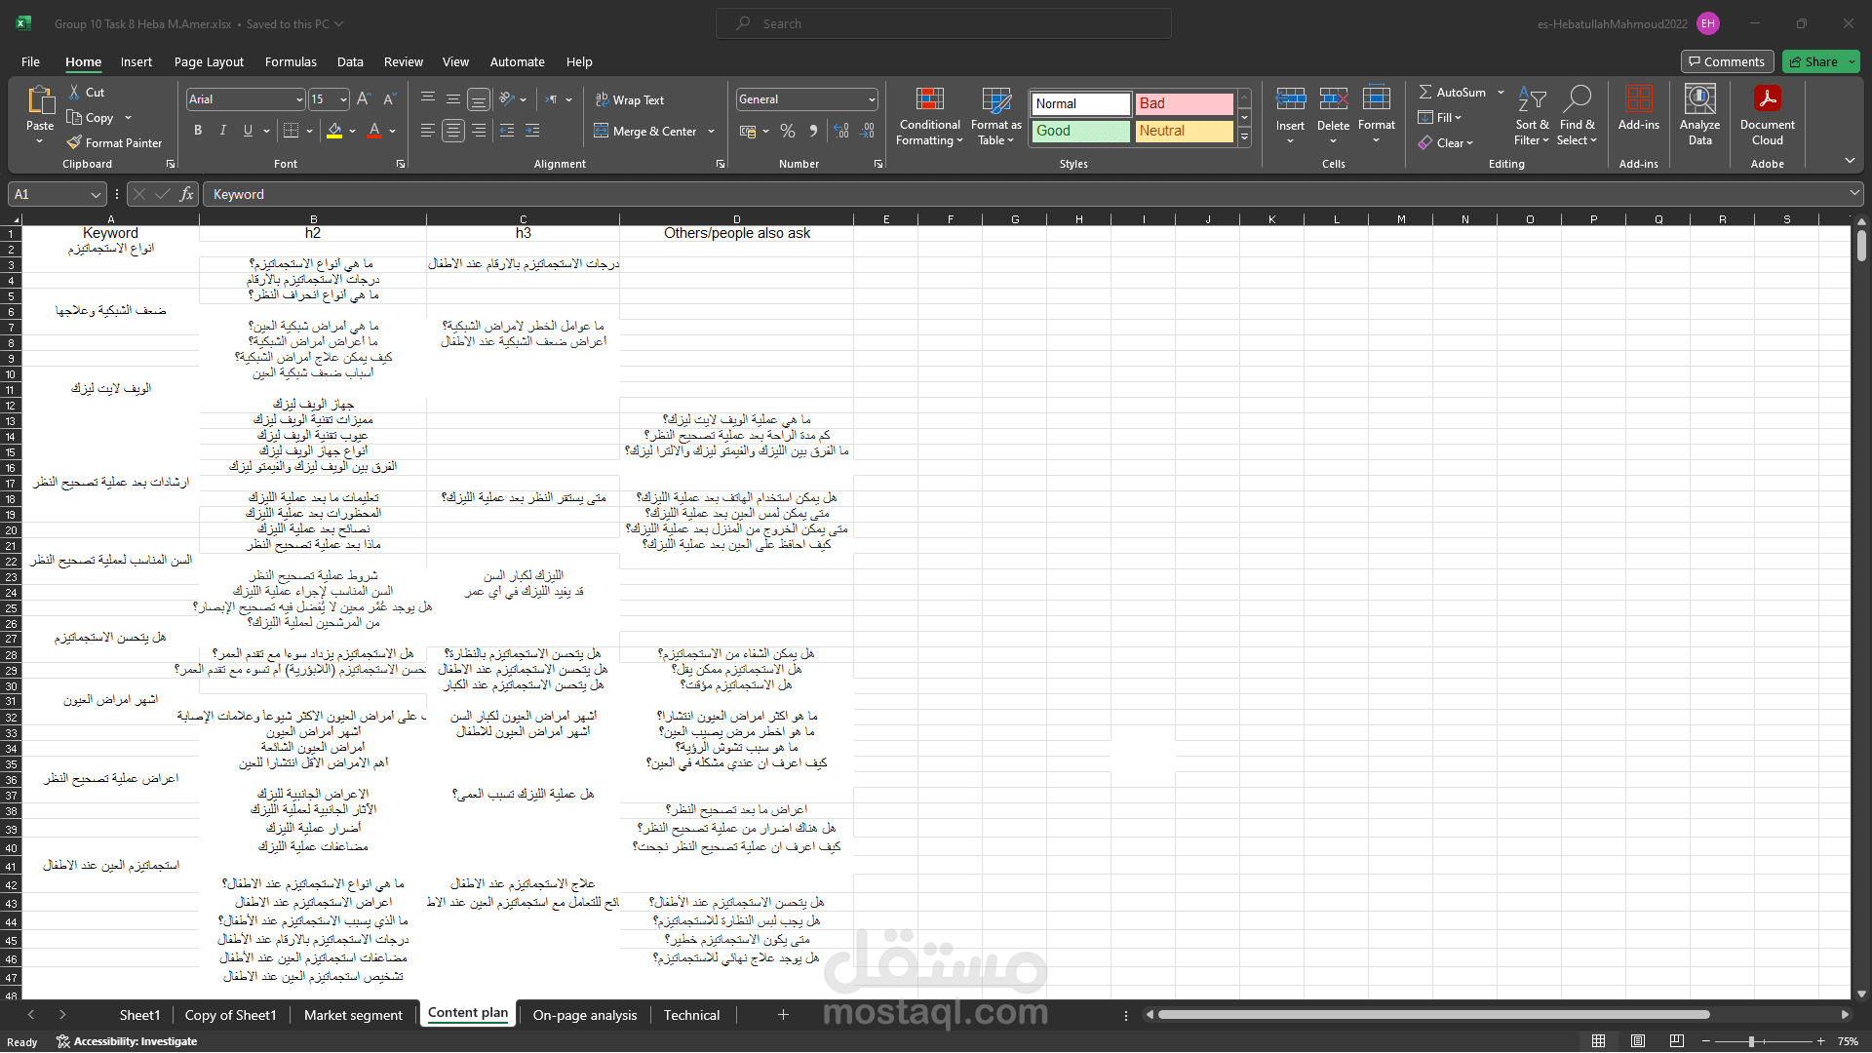Viewport: 1872px width, 1053px height.
Task: Click the Paste clipboard icon
Action: click(40, 100)
